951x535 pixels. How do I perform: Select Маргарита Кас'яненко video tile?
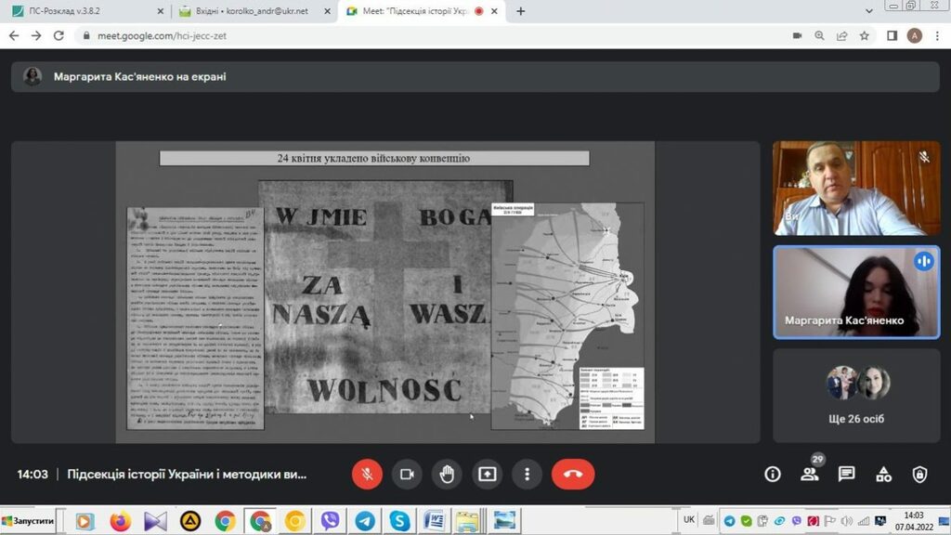click(x=856, y=292)
